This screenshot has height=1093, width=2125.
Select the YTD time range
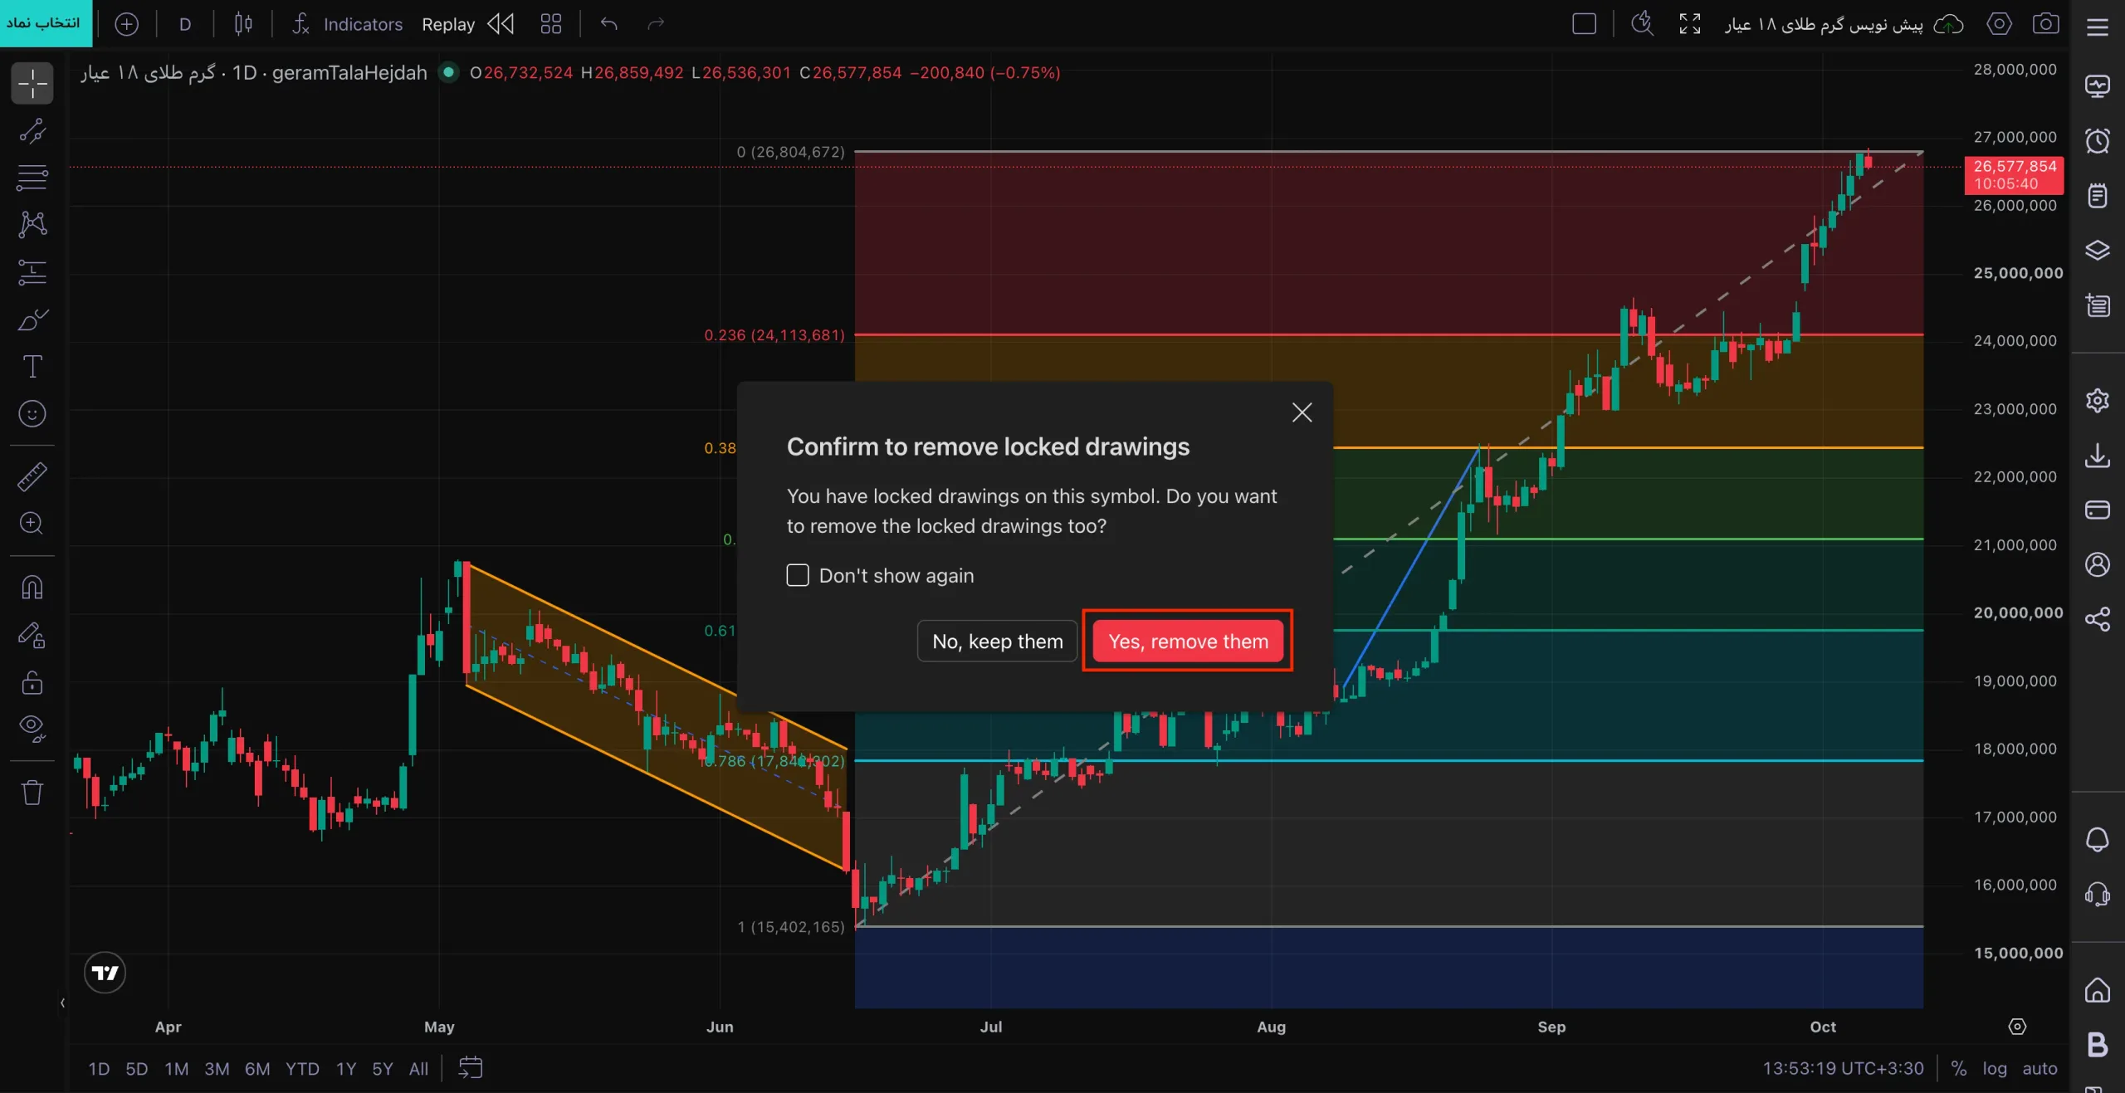302,1069
